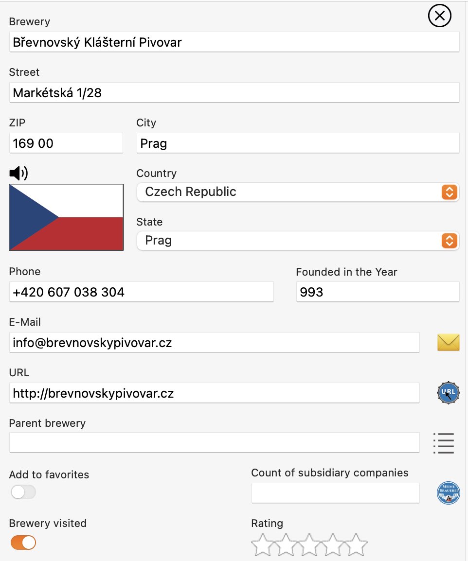468x561 pixels.
Task: Disable the Brewery visited switch
Action: [x=23, y=543]
